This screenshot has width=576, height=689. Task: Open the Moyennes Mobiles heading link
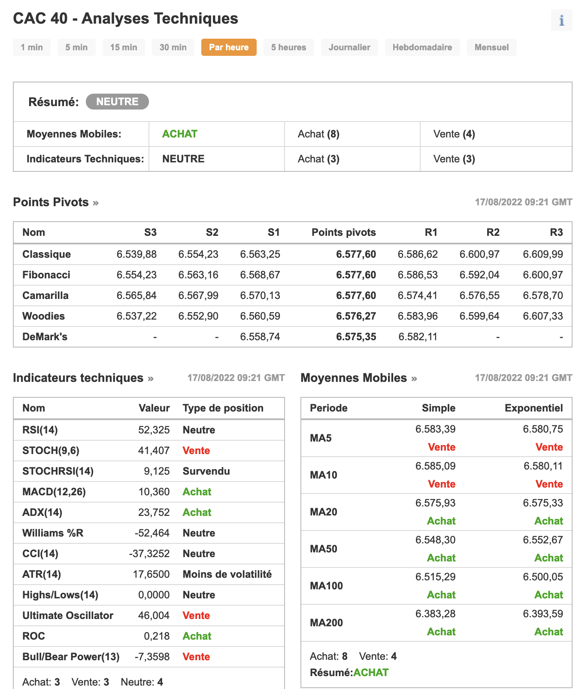tap(353, 378)
